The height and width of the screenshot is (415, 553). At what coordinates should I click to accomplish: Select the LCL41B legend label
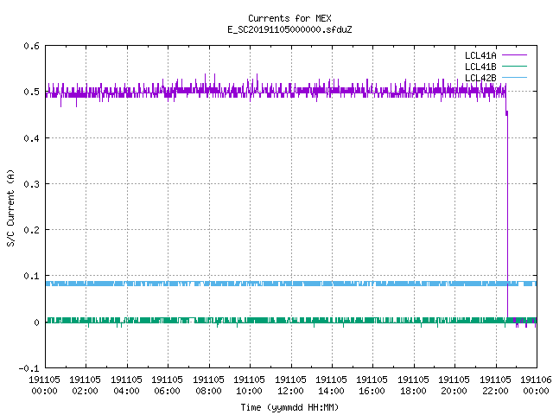pyautogui.click(x=480, y=67)
